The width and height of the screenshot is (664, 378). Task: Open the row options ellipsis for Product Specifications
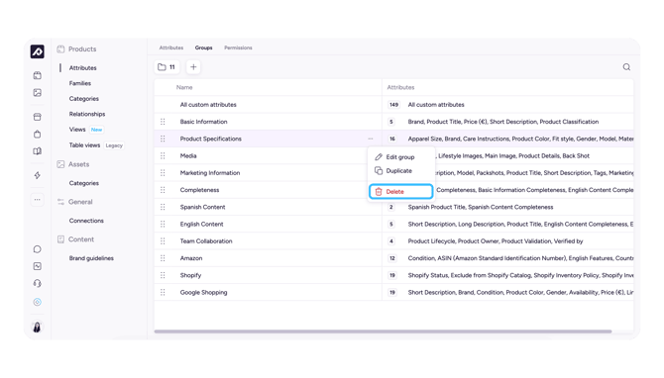371,139
